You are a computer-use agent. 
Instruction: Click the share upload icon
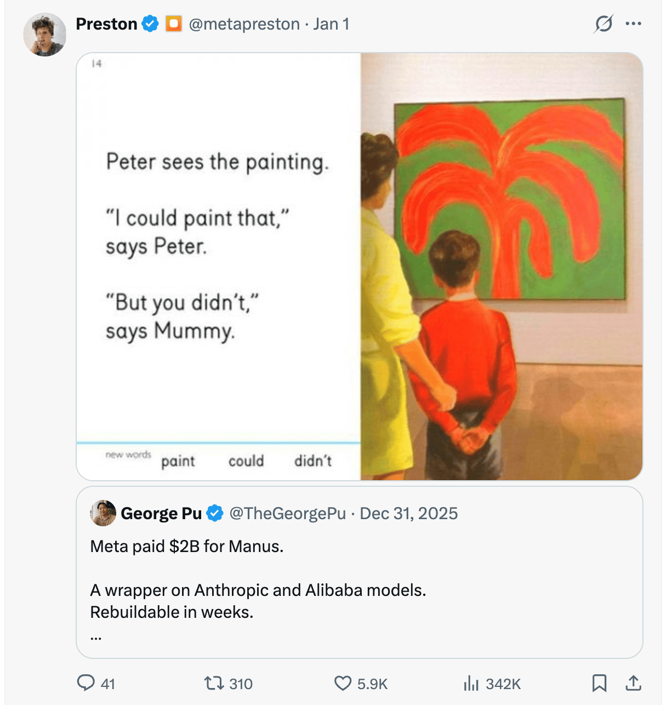(x=633, y=683)
